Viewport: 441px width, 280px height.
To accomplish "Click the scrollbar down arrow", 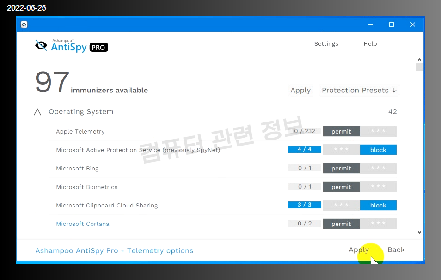I will tap(419, 232).
